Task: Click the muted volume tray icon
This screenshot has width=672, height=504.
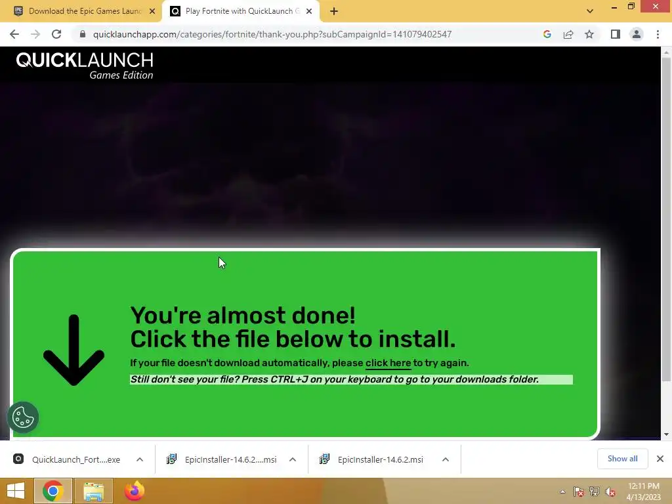Action: [x=610, y=492]
